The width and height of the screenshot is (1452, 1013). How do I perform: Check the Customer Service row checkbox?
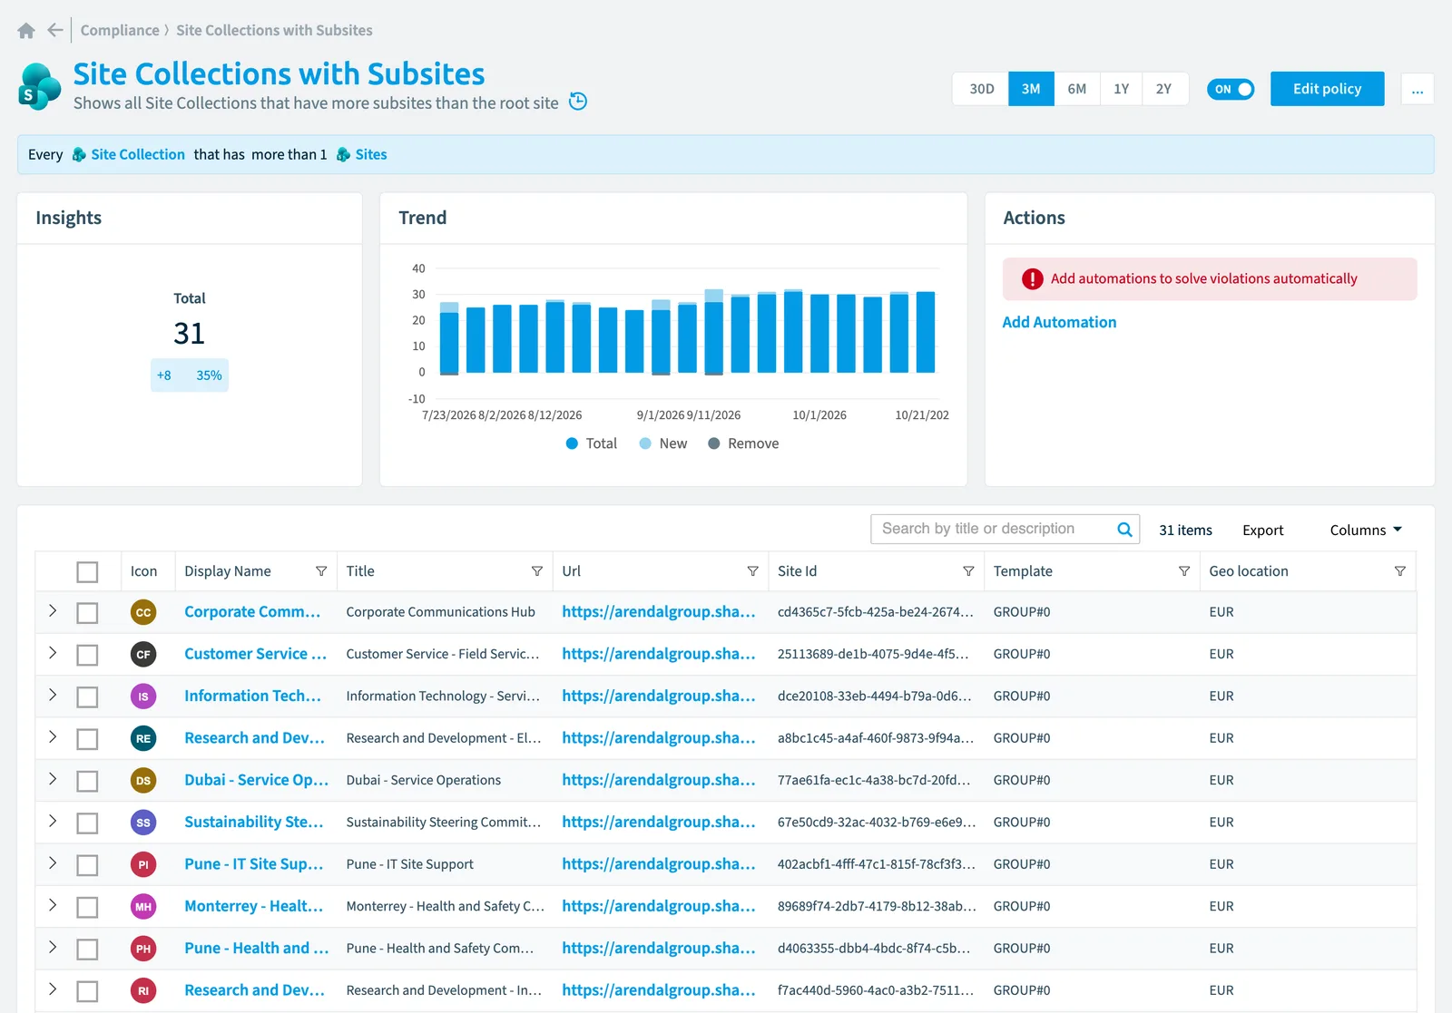87,655
